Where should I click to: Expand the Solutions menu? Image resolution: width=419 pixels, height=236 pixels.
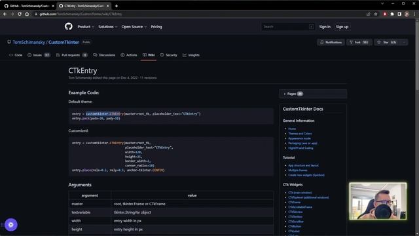(107, 27)
